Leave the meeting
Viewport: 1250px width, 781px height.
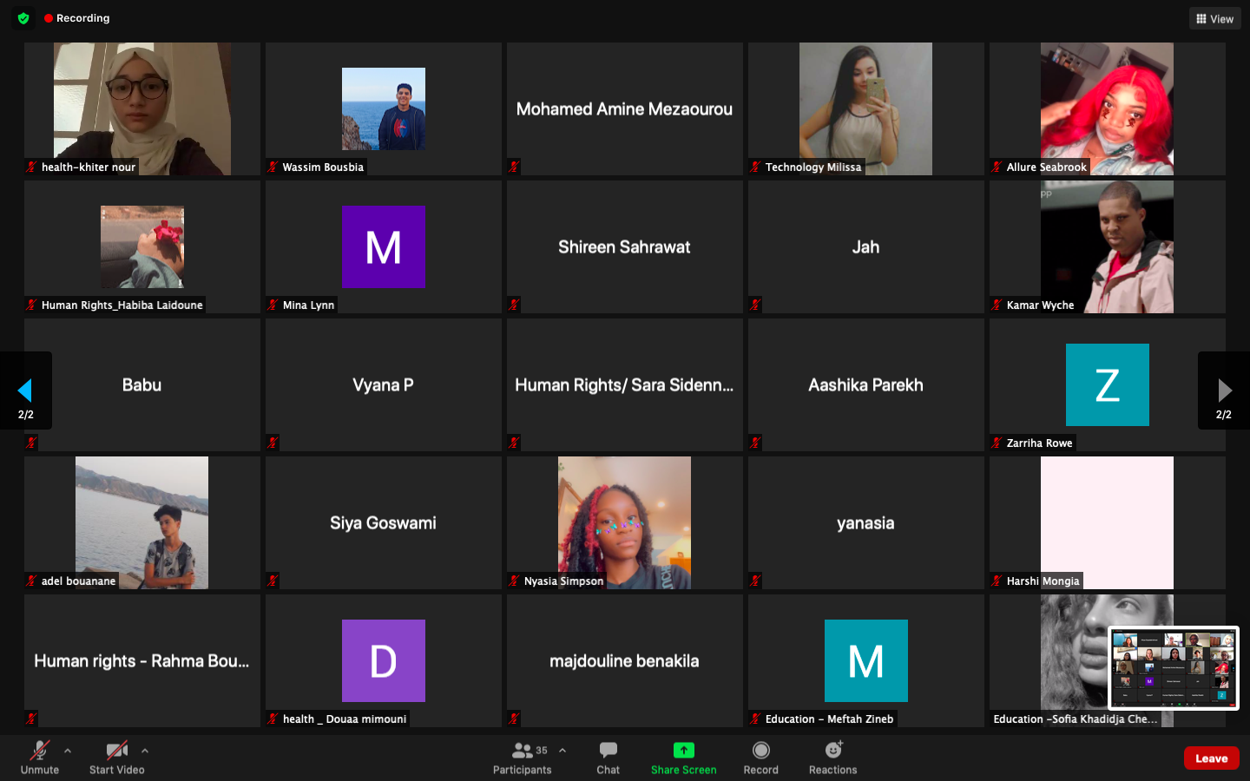(x=1211, y=758)
